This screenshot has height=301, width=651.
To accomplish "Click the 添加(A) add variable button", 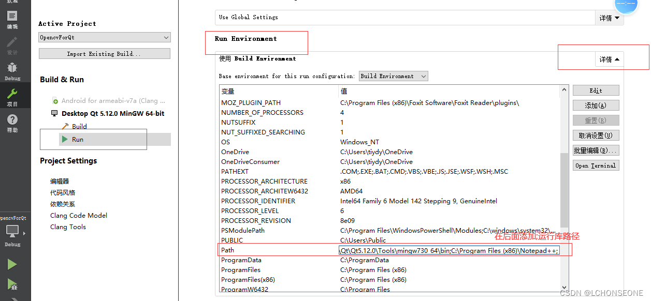I will tap(596, 106).
